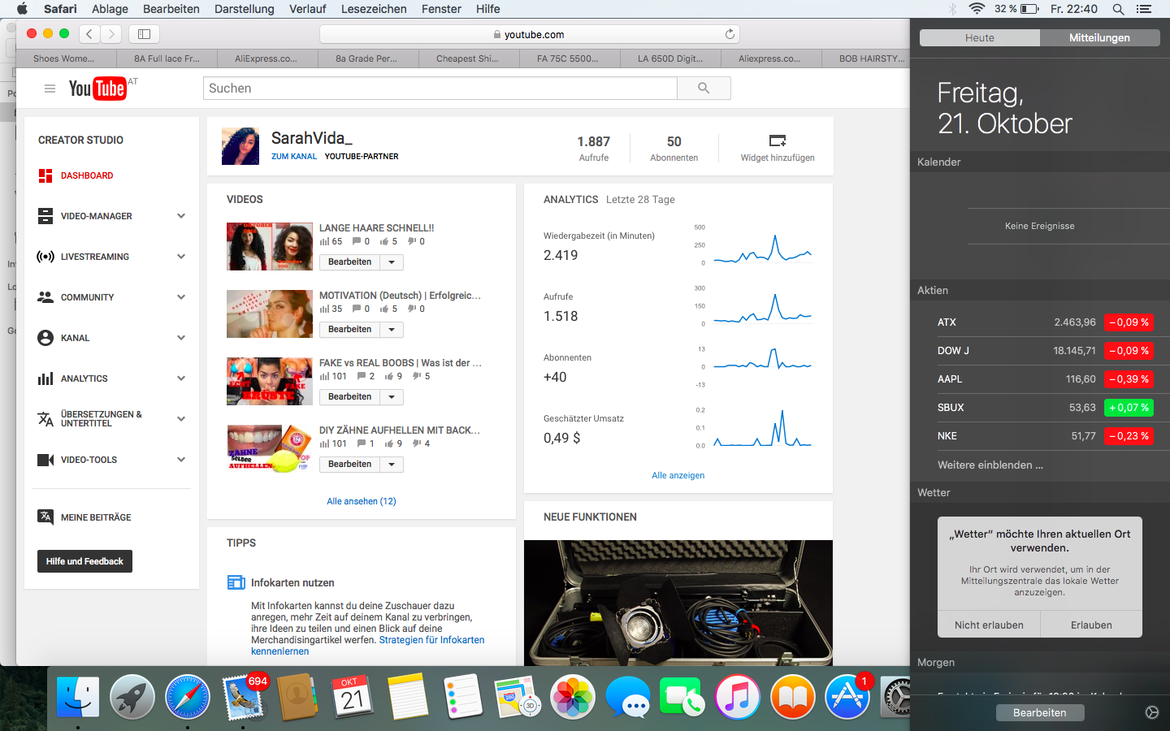
Task: Click the search magnifier button
Action: pyautogui.click(x=704, y=89)
